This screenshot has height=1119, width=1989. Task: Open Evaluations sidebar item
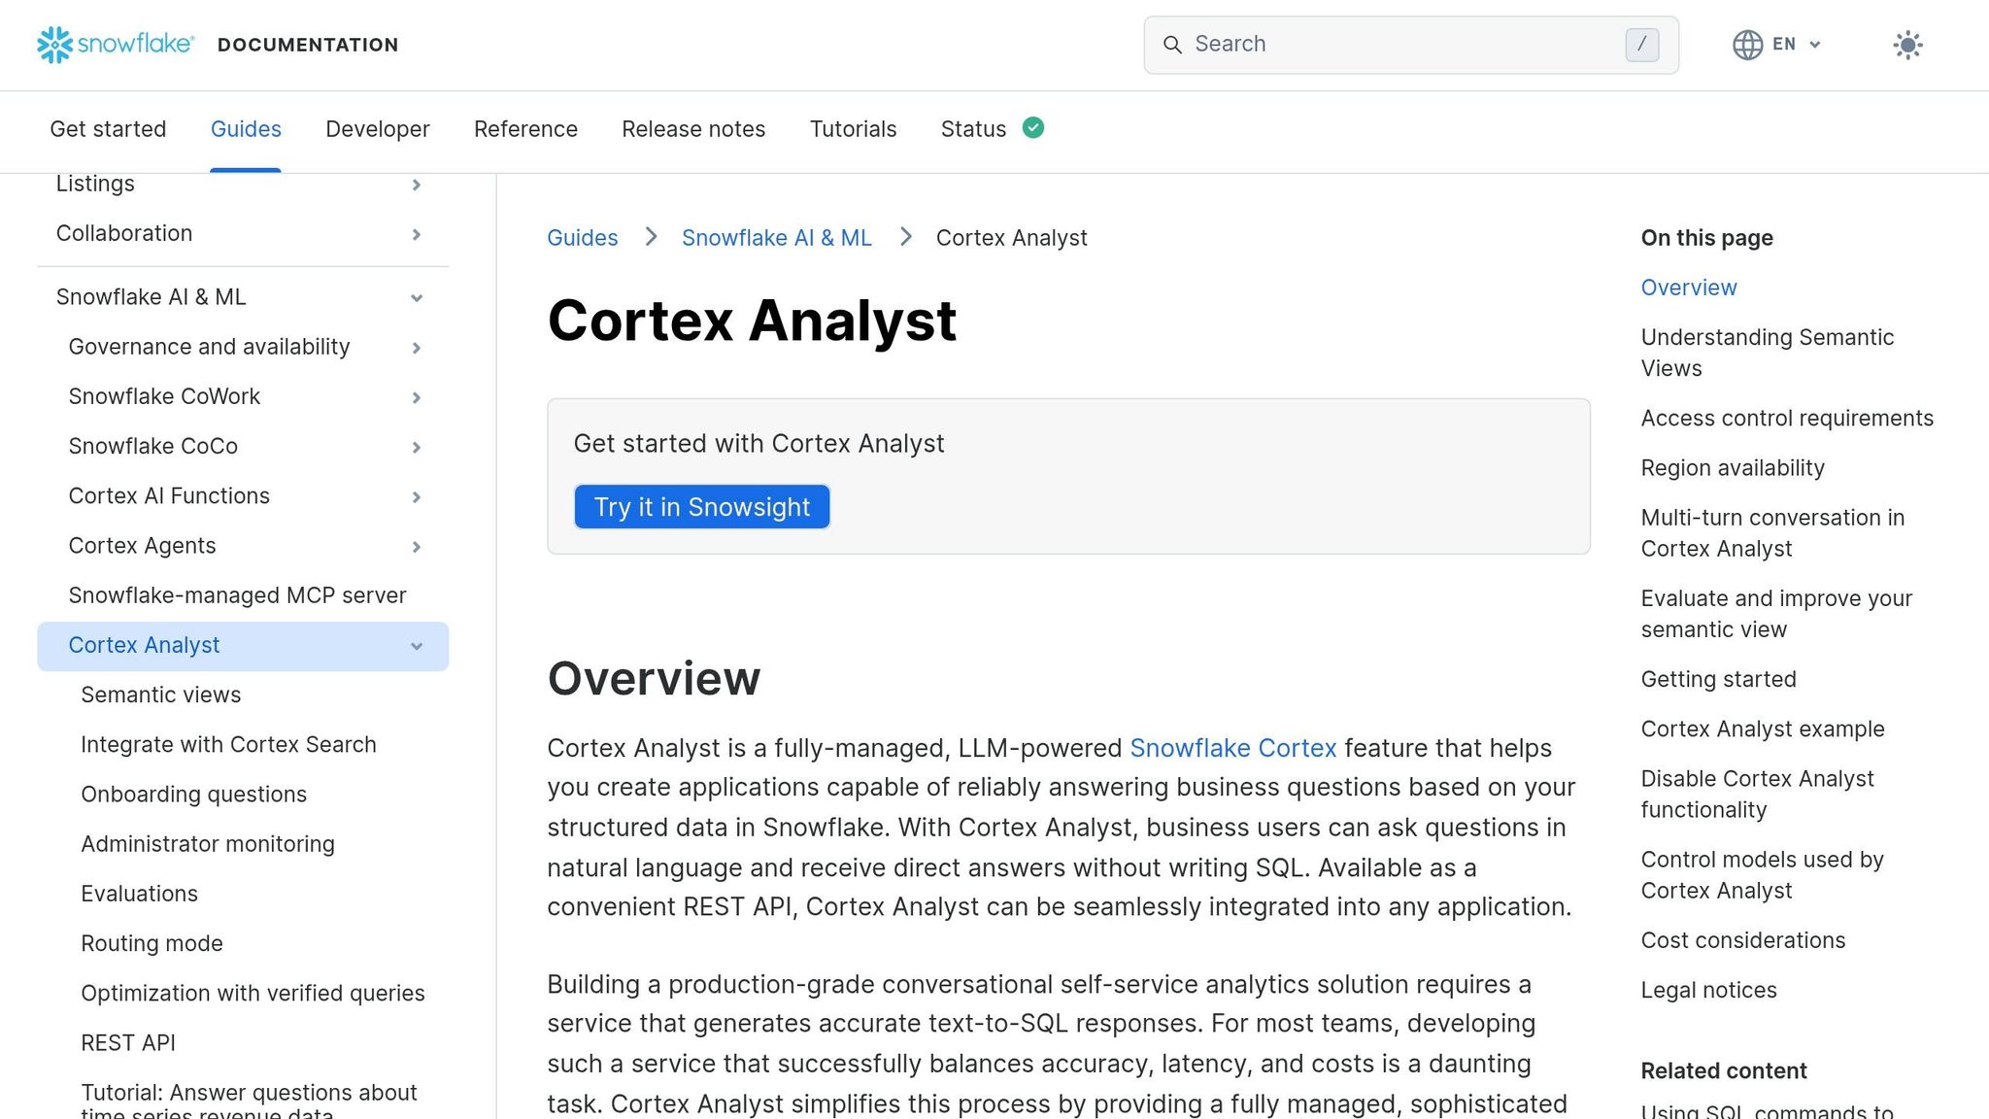pos(139,894)
